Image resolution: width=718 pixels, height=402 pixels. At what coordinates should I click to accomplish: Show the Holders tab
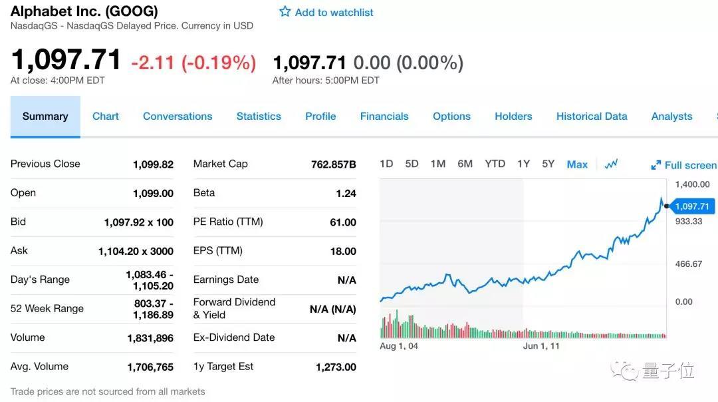coord(513,116)
